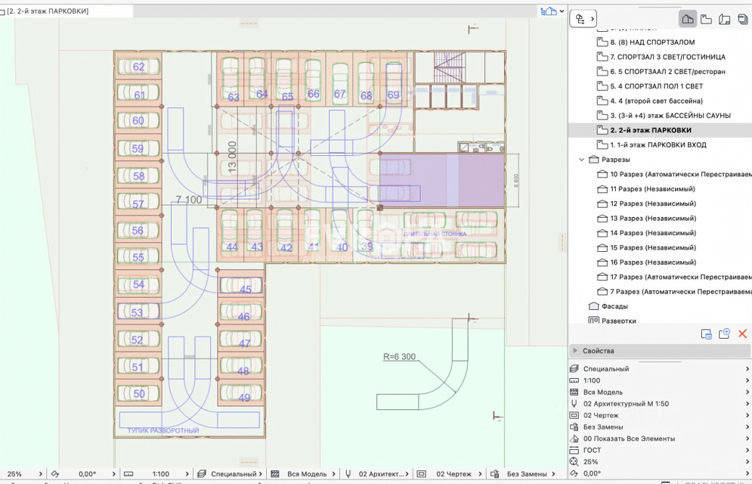
Task: Open '11 Разрез (Независимый)' section
Action: [652, 189]
